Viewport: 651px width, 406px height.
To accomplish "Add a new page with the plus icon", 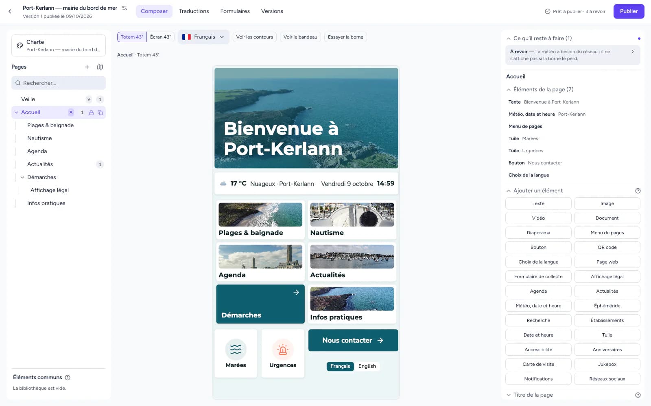I will 87,67.
